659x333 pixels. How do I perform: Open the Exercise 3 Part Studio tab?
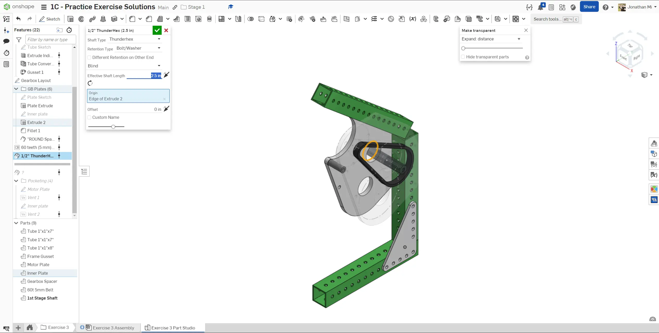point(173,328)
